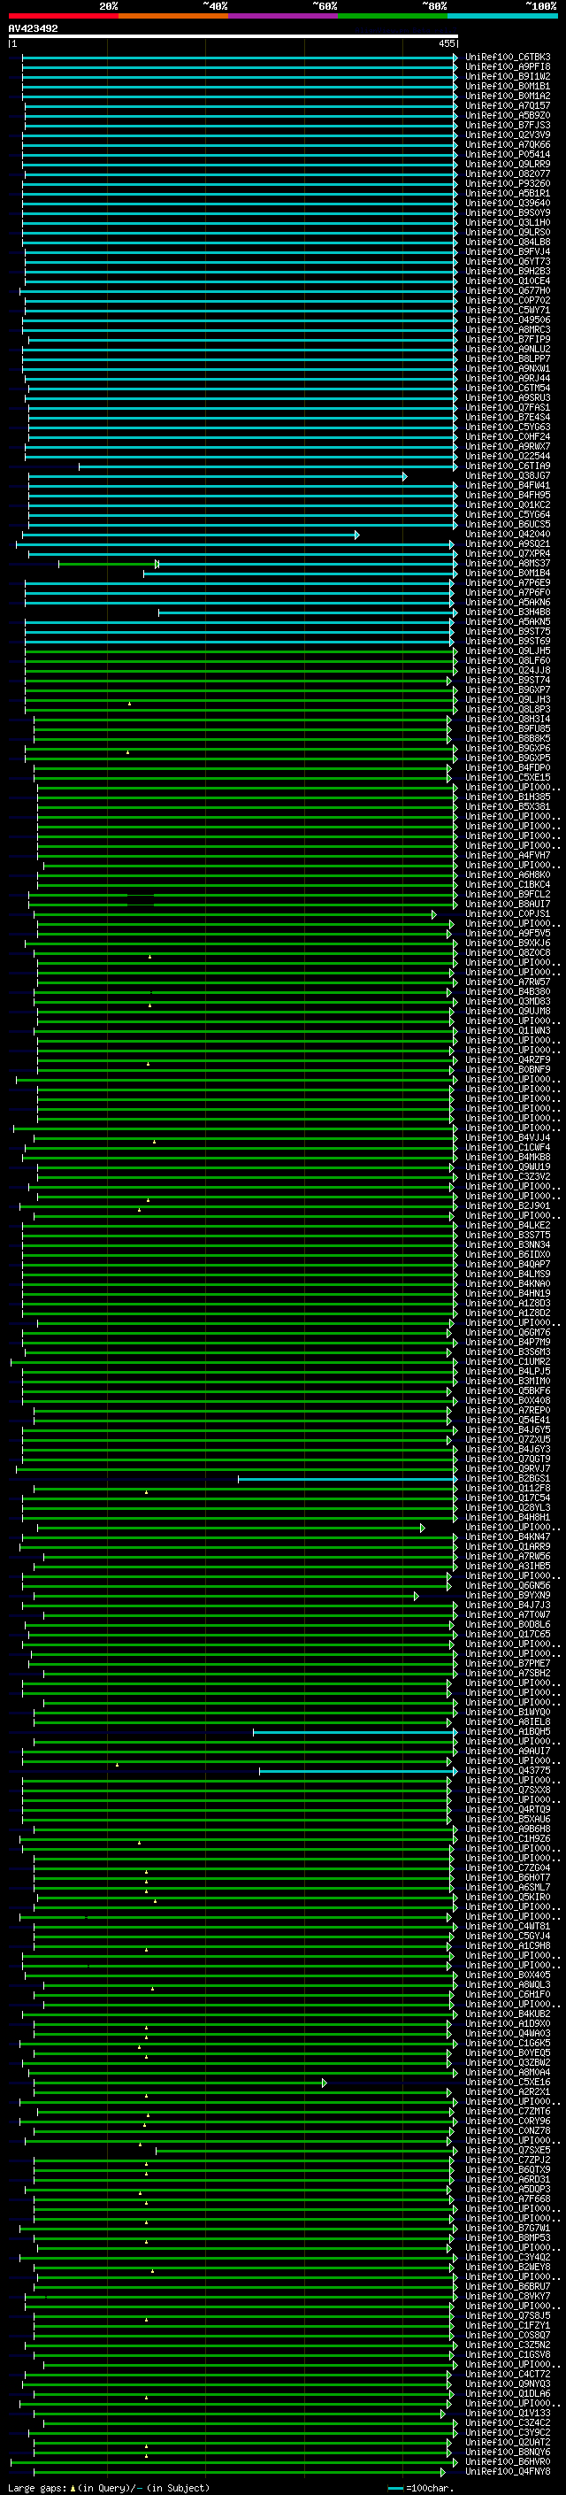The width and height of the screenshot is (566, 2495).
Task: Select hit label UniRef100_P05414
Action: (508, 154)
